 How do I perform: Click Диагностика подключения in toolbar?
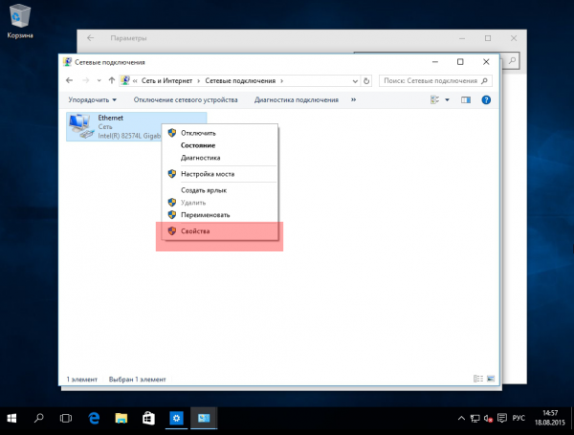297,99
